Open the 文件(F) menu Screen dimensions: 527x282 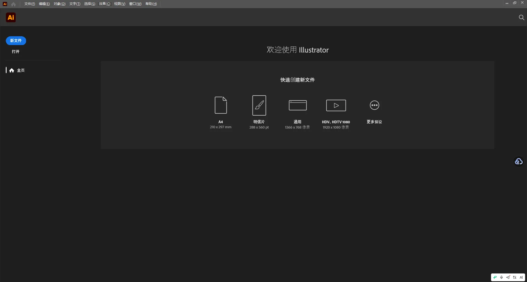(30, 4)
